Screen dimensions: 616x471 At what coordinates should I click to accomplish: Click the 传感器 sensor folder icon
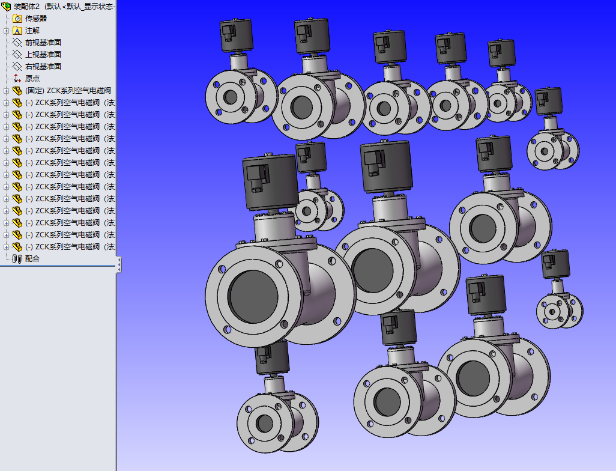click(x=17, y=19)
